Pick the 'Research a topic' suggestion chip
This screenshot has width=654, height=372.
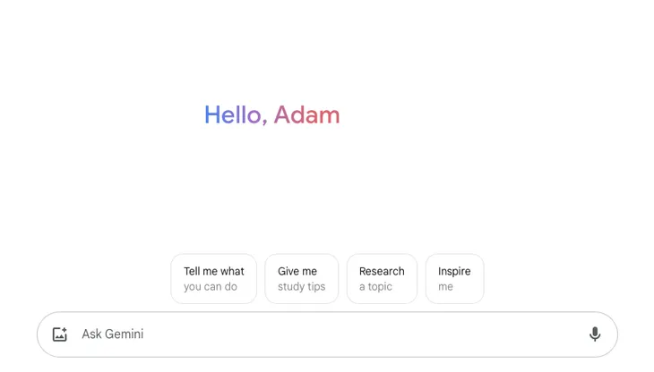382,279
